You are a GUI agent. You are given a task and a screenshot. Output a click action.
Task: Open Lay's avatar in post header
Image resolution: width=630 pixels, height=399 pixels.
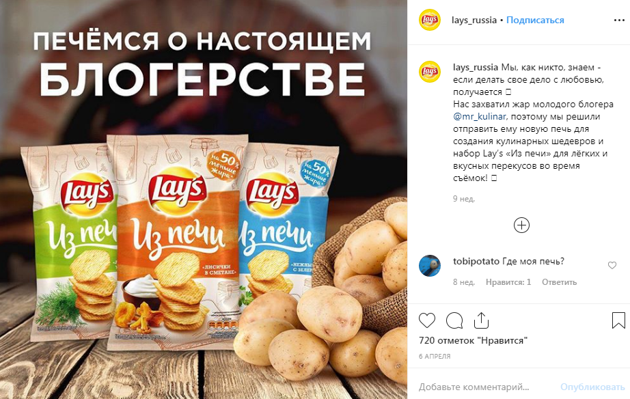430,20
